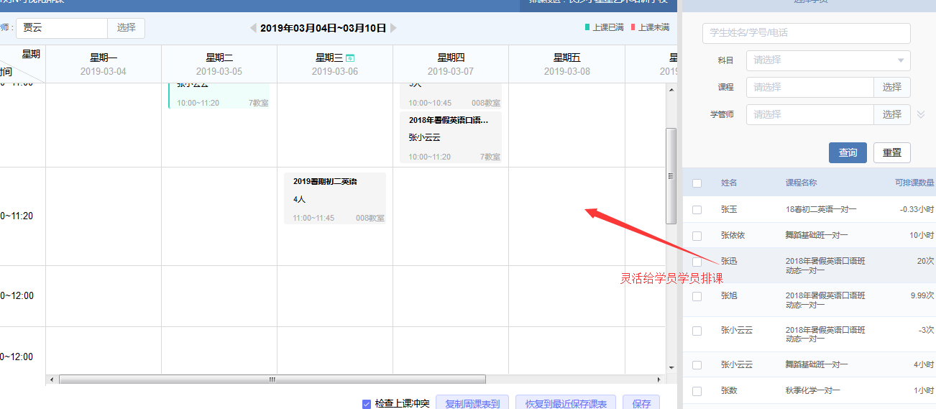Go to previous week arrow
The height and width of the screenshot is (409, 936).
[253, 28]
